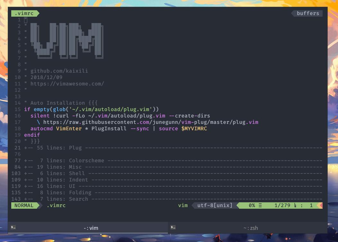Click utf-8[unix] encoding indicator
338x242 pixels.
tap(215, 206)
